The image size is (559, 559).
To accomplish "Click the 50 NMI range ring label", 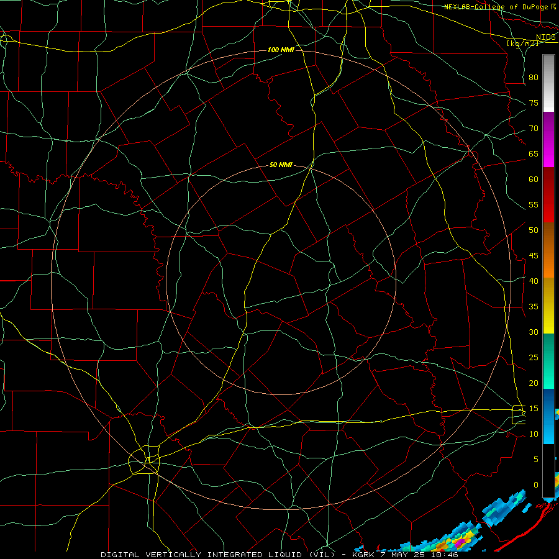I will point(281,165).
